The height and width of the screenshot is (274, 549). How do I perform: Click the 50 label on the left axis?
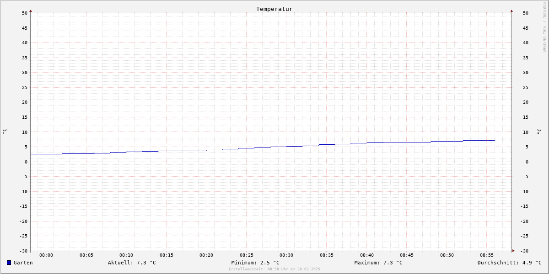[x=25, y=13]
